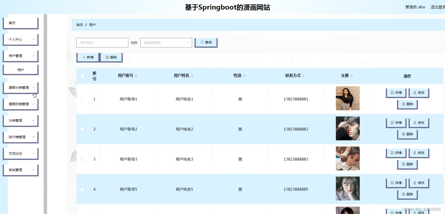Click phone number 13823888881
The width and height of the screenshot is (445, 214).
pyautogui.click(x=296, y=99)
